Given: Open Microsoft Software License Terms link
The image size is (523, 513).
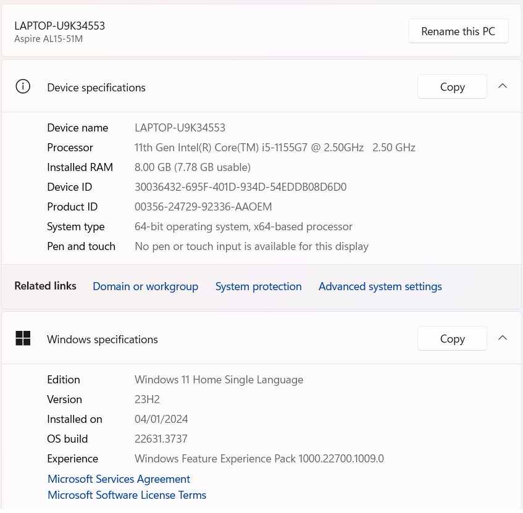Looking at the screenshot, I should pos(127,495).
